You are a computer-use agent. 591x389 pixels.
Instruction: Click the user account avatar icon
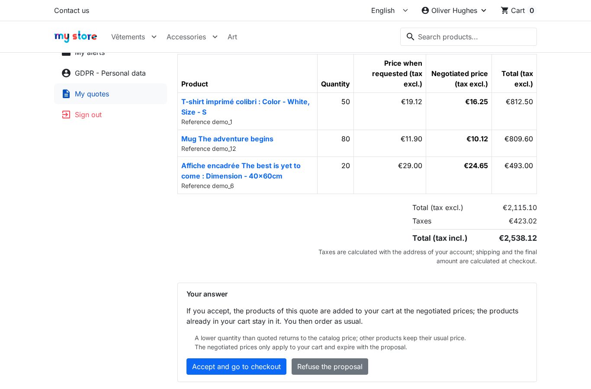425,10
